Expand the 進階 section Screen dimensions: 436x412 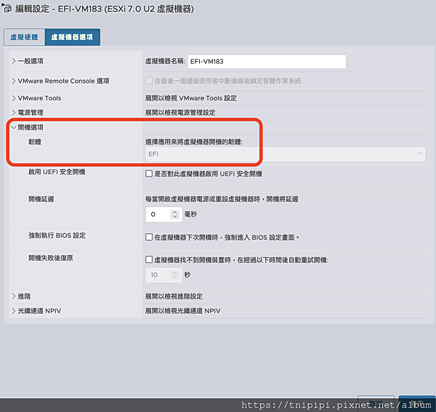(13, 296)
